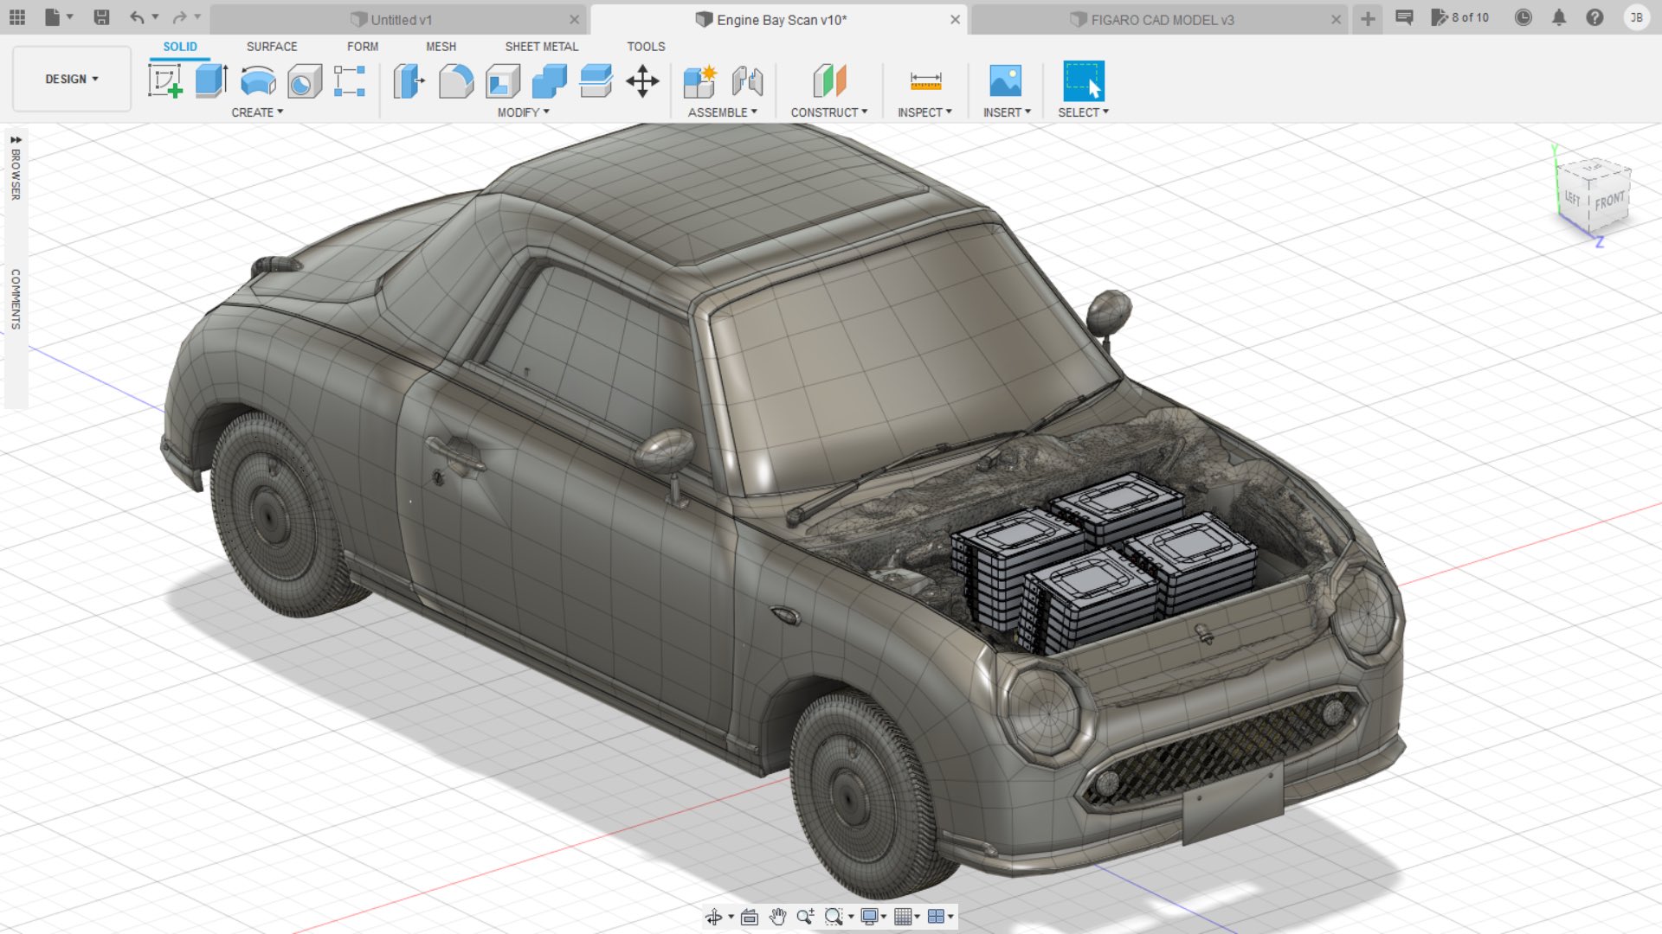The image size is (1662, 934).
Task: Open the job status clock icon
Action: point(1523,17)
